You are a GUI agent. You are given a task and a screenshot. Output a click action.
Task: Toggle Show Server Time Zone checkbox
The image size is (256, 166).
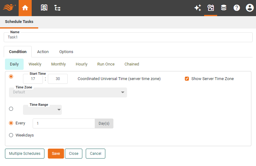tap(187, 79)
